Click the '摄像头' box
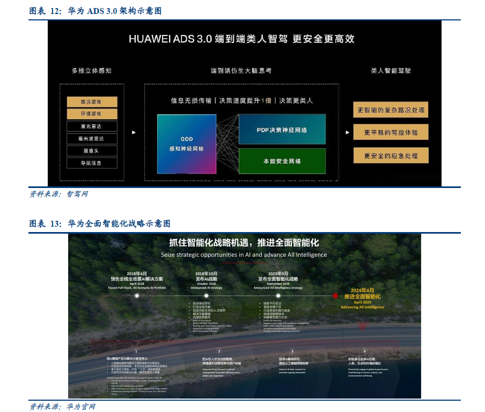Image resolution: width=485 pixels, height=412 pixels. [92, 151]
